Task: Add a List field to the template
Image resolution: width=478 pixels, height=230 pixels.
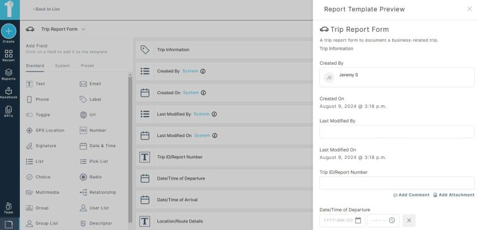Action: click(35, 161)
